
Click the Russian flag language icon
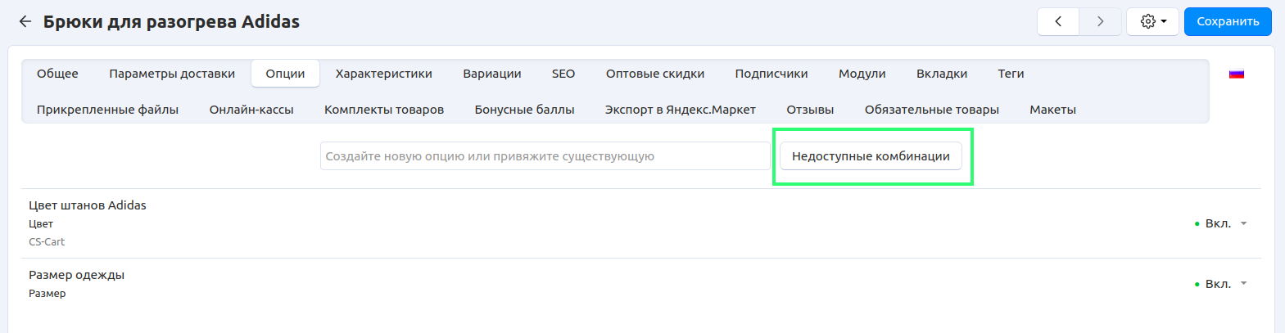coord(1236,74)
